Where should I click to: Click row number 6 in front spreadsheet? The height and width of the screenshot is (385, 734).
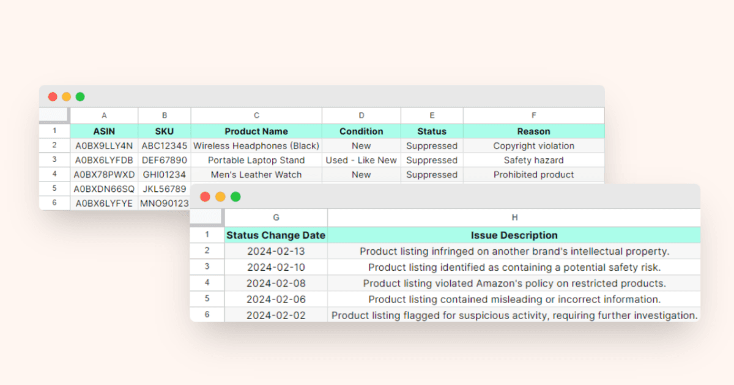point(207,315)
